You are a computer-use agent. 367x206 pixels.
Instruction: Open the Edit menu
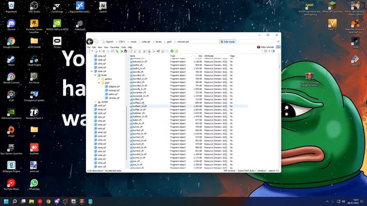pyautogui.click(x=94, y=47)
